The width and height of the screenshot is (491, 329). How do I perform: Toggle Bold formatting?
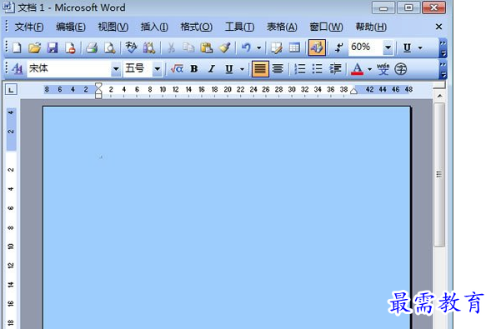[194, 68]
